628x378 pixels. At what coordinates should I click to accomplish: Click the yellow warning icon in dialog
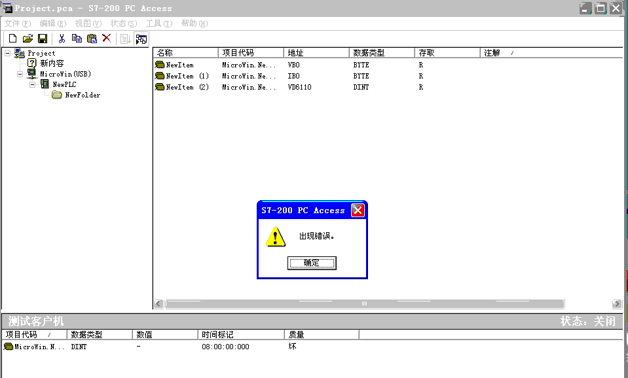(x=276, y=237)
